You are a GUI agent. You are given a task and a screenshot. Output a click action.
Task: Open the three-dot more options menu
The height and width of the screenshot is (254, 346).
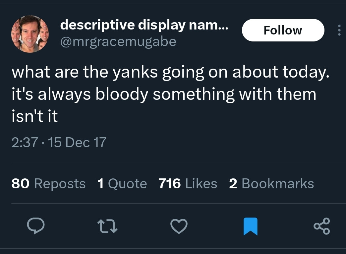(339, 31)
